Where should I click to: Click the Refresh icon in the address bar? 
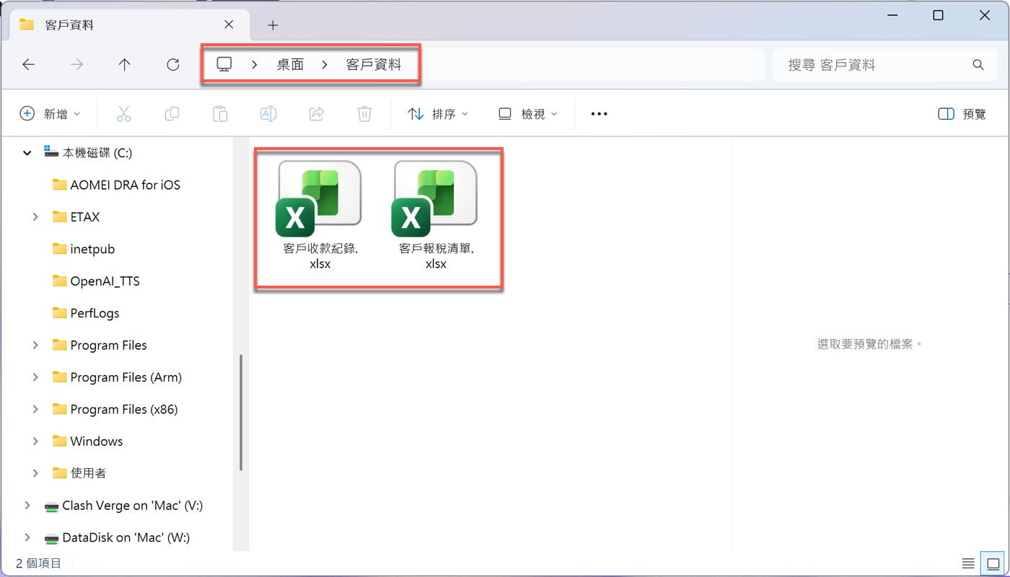[172, 64]
